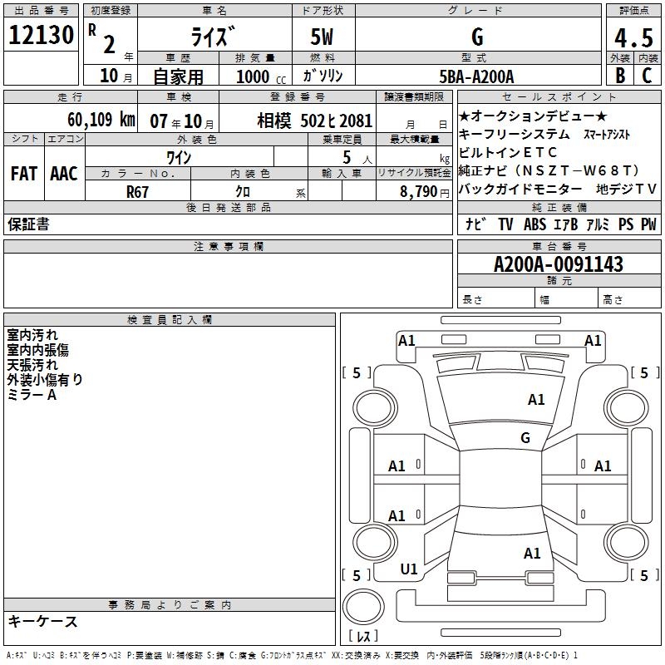
Task: Select the バックガイドモニター text
Action: click(520, 189)
